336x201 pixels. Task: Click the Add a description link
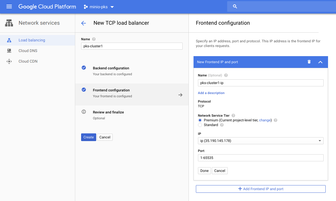point(211,93)
